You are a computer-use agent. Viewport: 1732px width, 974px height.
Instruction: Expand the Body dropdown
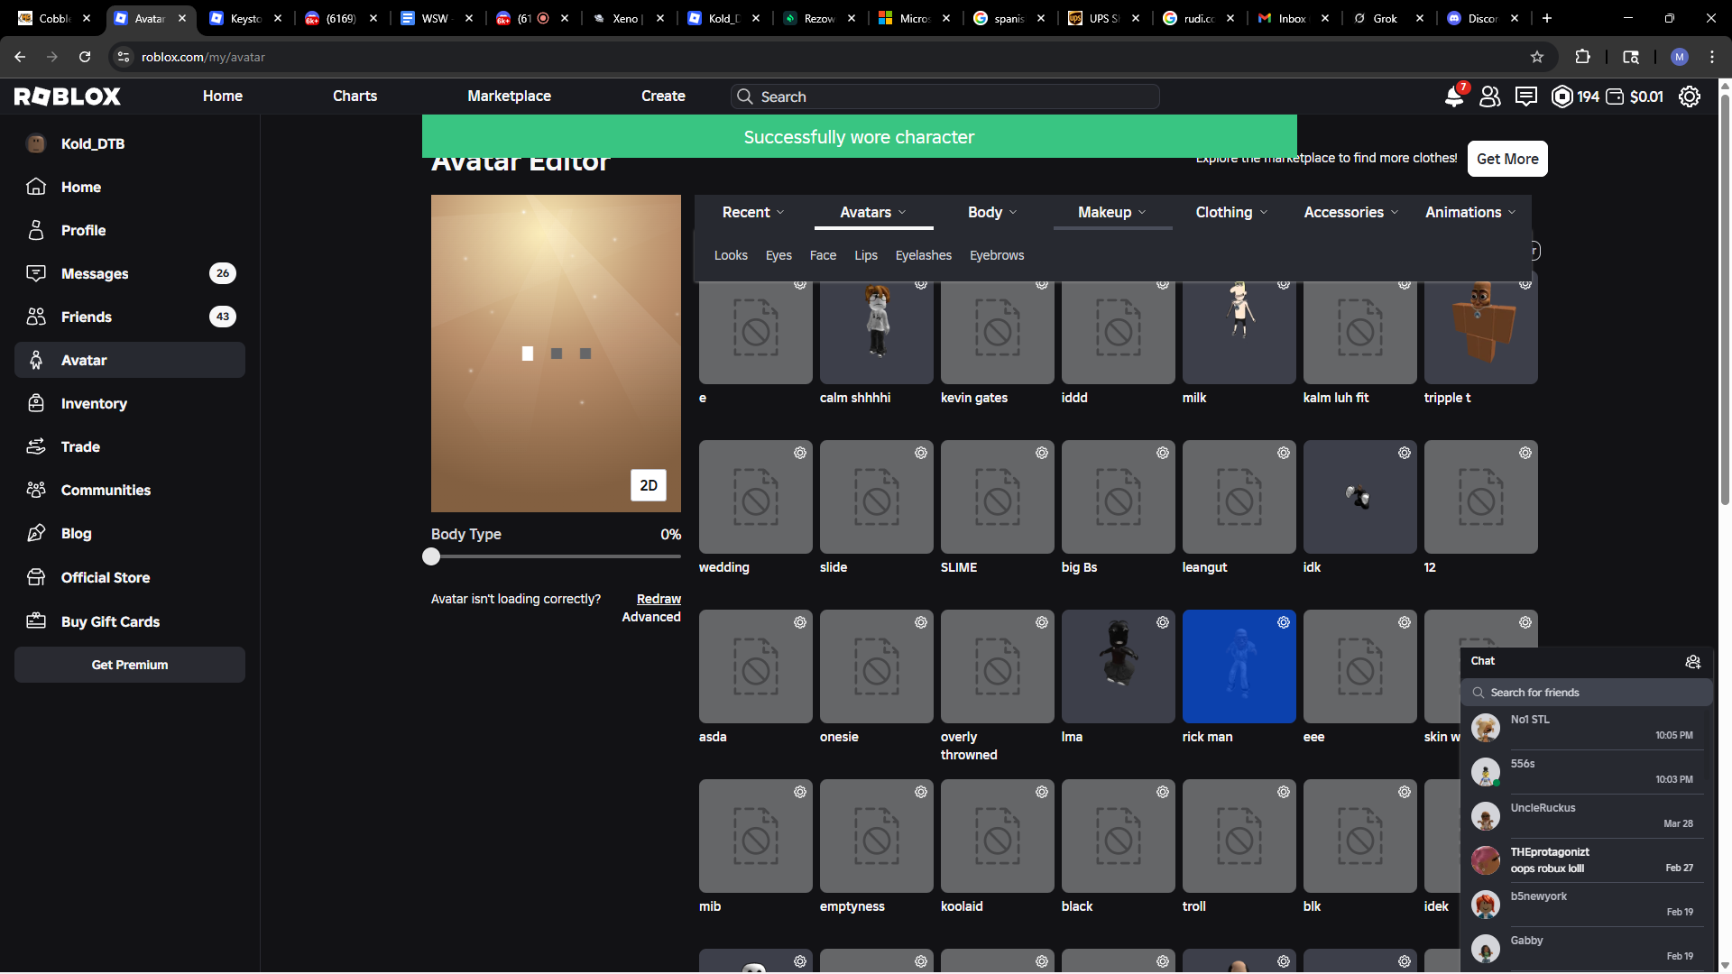pos(992,212)
